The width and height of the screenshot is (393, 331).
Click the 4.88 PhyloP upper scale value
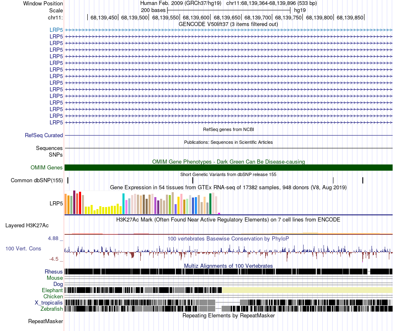click(x=53, y=238)
